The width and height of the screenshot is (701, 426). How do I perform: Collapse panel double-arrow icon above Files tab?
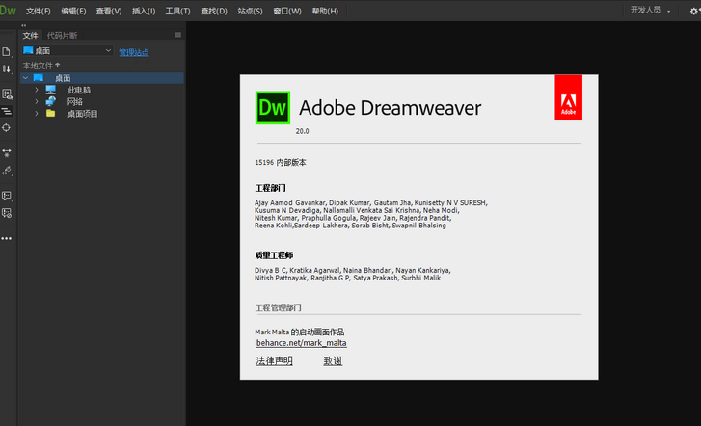point(24,25)
